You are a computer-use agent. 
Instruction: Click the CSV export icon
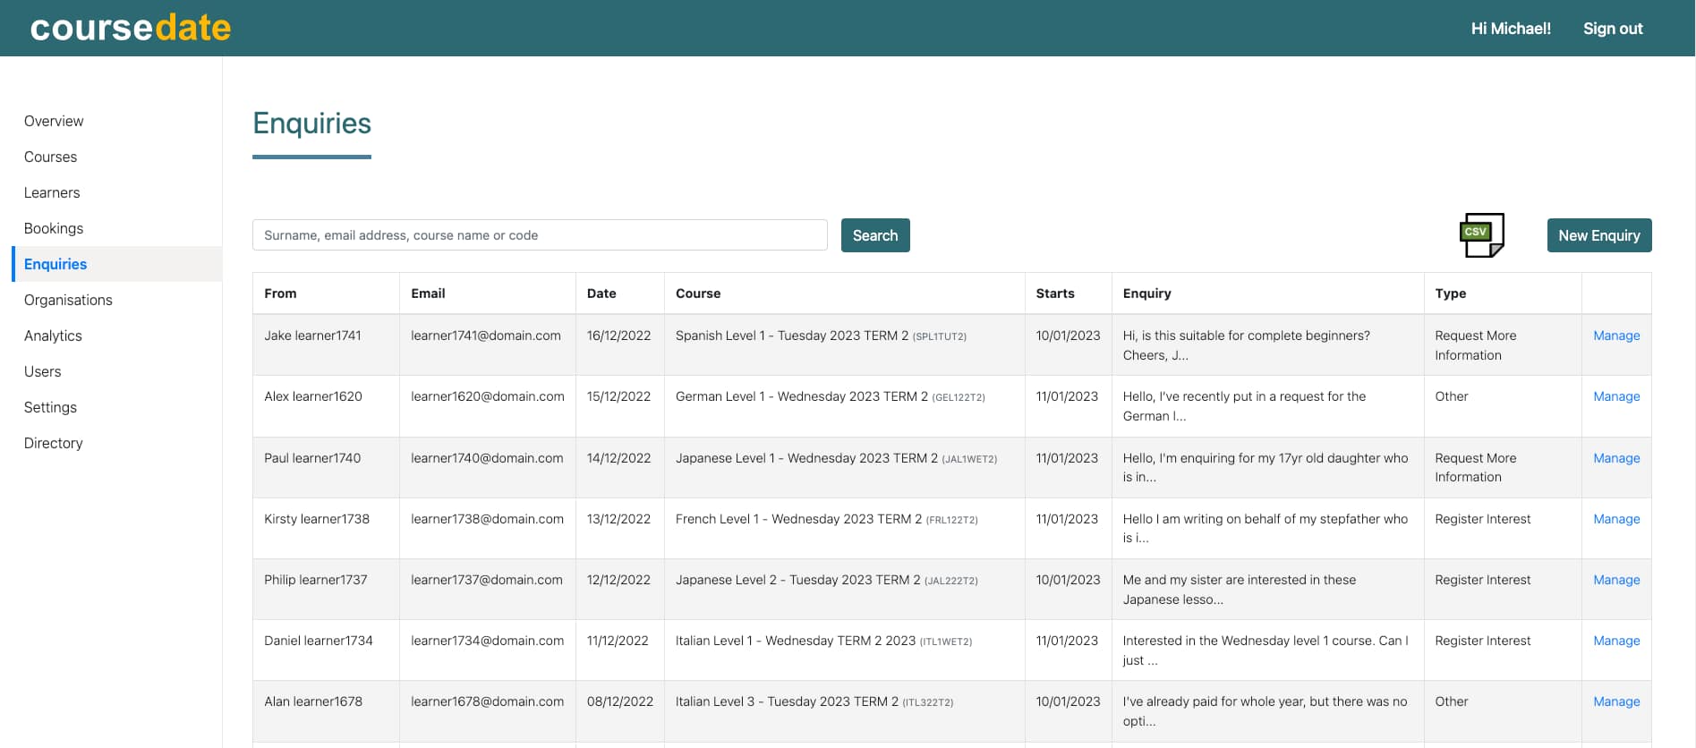click(1481, 235)
